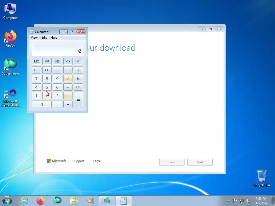275x206 pixels.
Task: Launch Supermium from the taskbar
Action: click(x=57, y=201)
